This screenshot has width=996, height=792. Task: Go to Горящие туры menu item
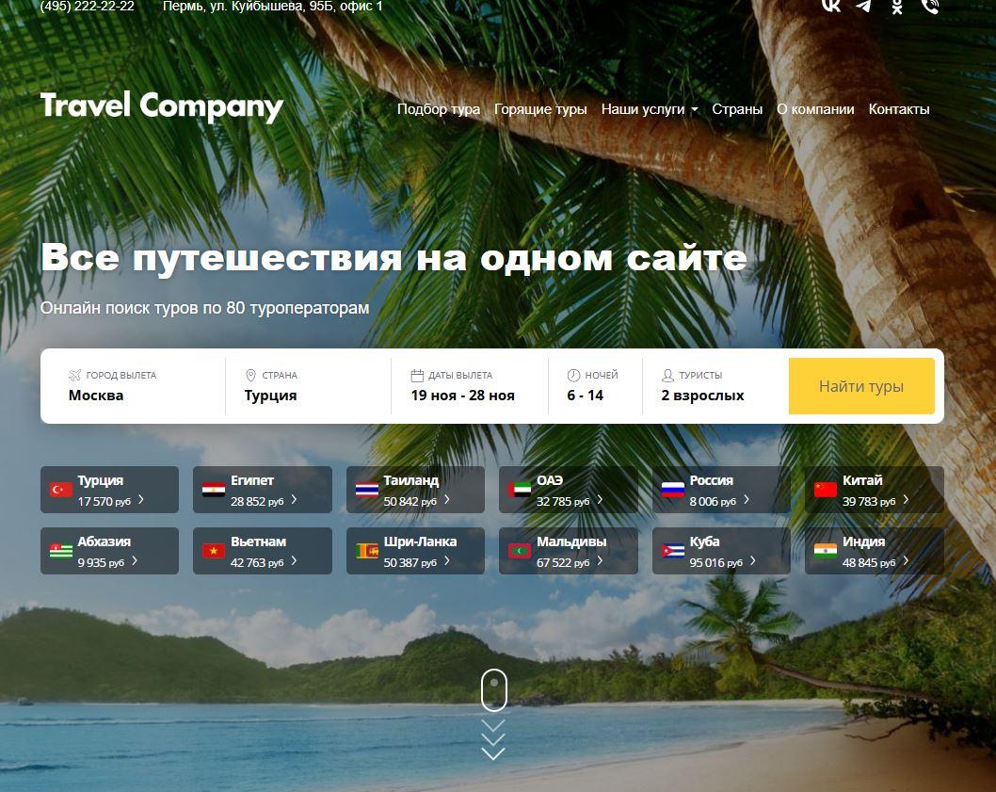tap(540, 109)
